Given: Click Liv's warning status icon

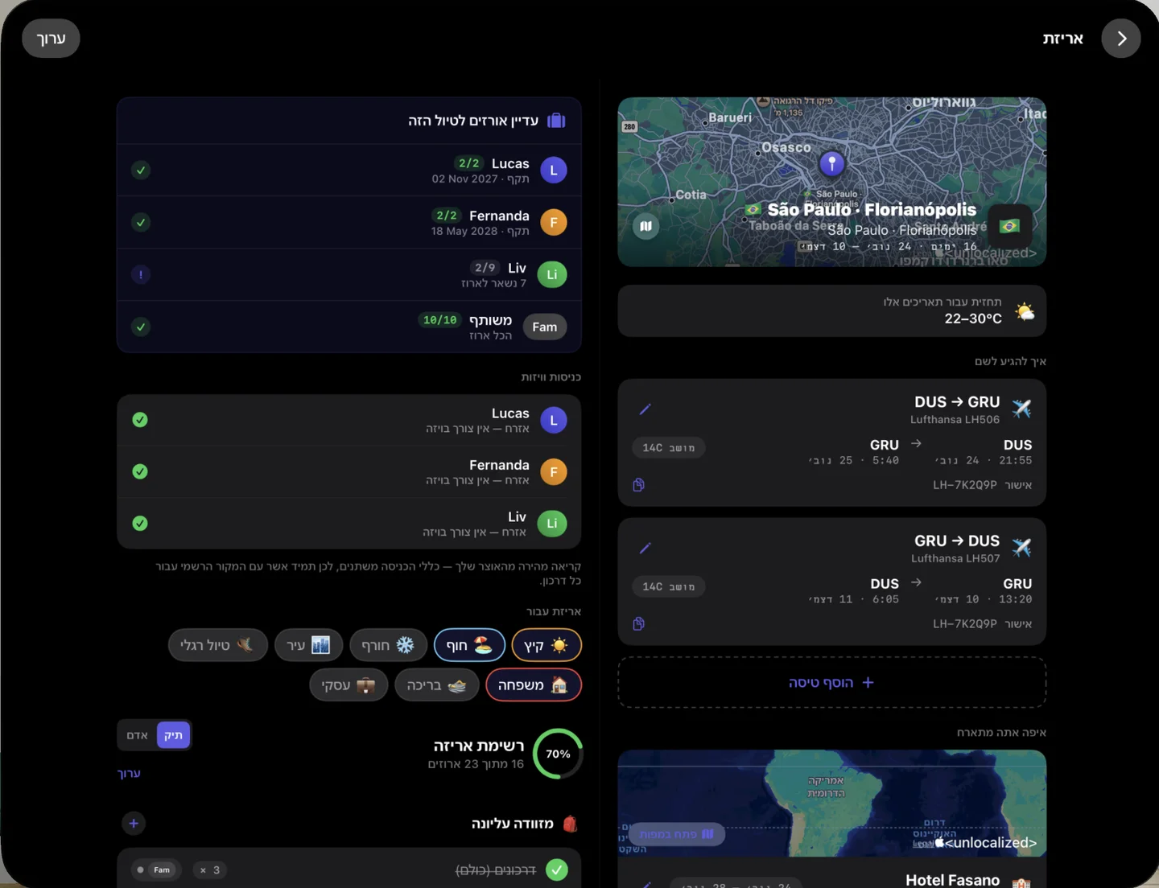Looking at the screenshot, I should click(x=141, y=275).
